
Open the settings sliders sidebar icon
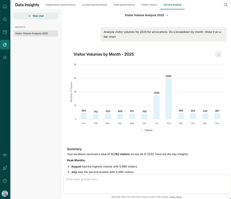(5, 57)
